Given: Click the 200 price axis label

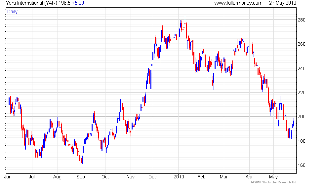Looking at the screenshot, I should (x=301, y=117).
